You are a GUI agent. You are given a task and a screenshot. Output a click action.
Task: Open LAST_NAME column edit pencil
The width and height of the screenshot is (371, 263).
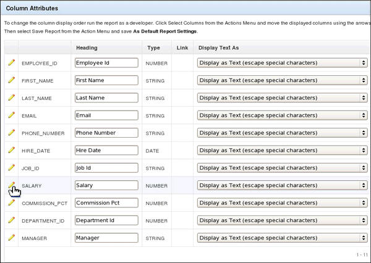[11, 98]
